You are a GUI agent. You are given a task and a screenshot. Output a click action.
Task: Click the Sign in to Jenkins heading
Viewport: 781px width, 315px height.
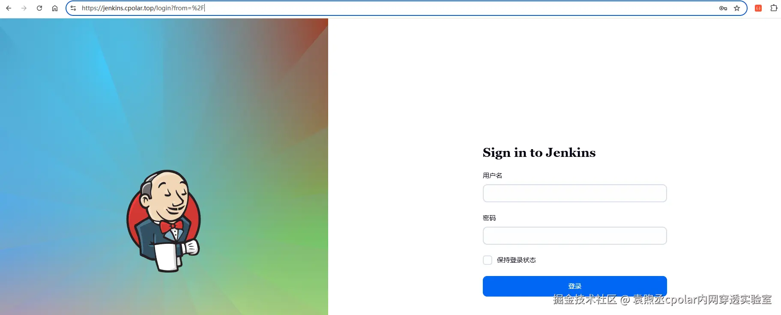[539, 153]
